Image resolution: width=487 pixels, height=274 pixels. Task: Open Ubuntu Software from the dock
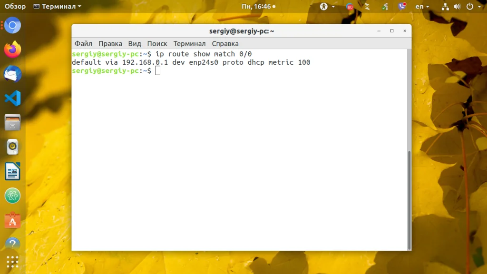pyautogui.click(x=12, y=220)
